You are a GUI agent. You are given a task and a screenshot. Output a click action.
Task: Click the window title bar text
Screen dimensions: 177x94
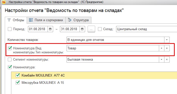(56, 2)
